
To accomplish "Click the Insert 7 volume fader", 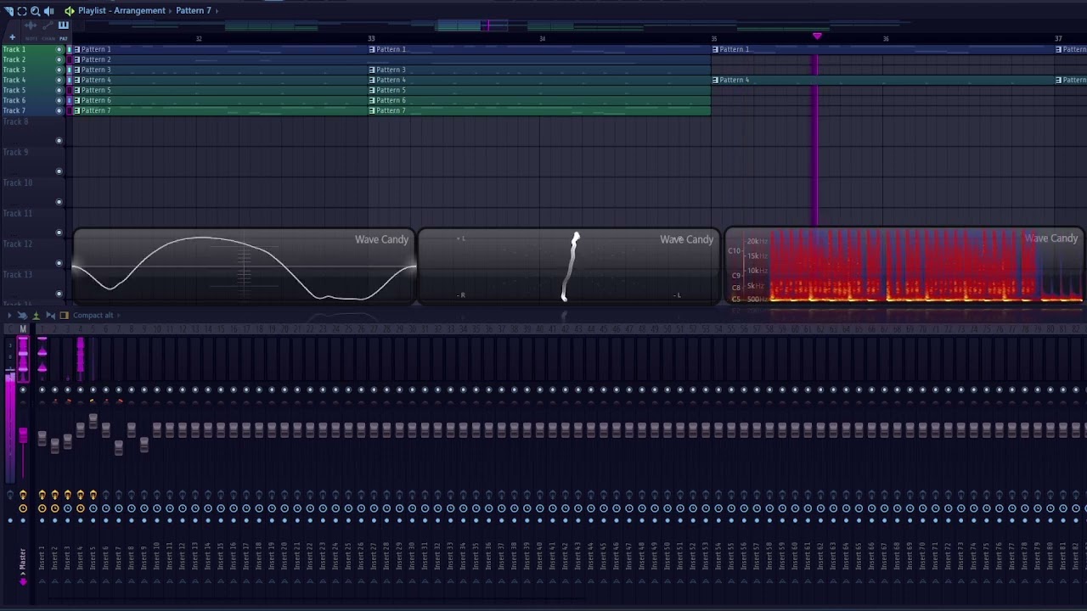I will pos(119,447).
